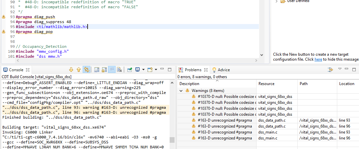The width and height of the screenshot is (359, 149).
Task: Select the Console tab
Action: [16, 70]
